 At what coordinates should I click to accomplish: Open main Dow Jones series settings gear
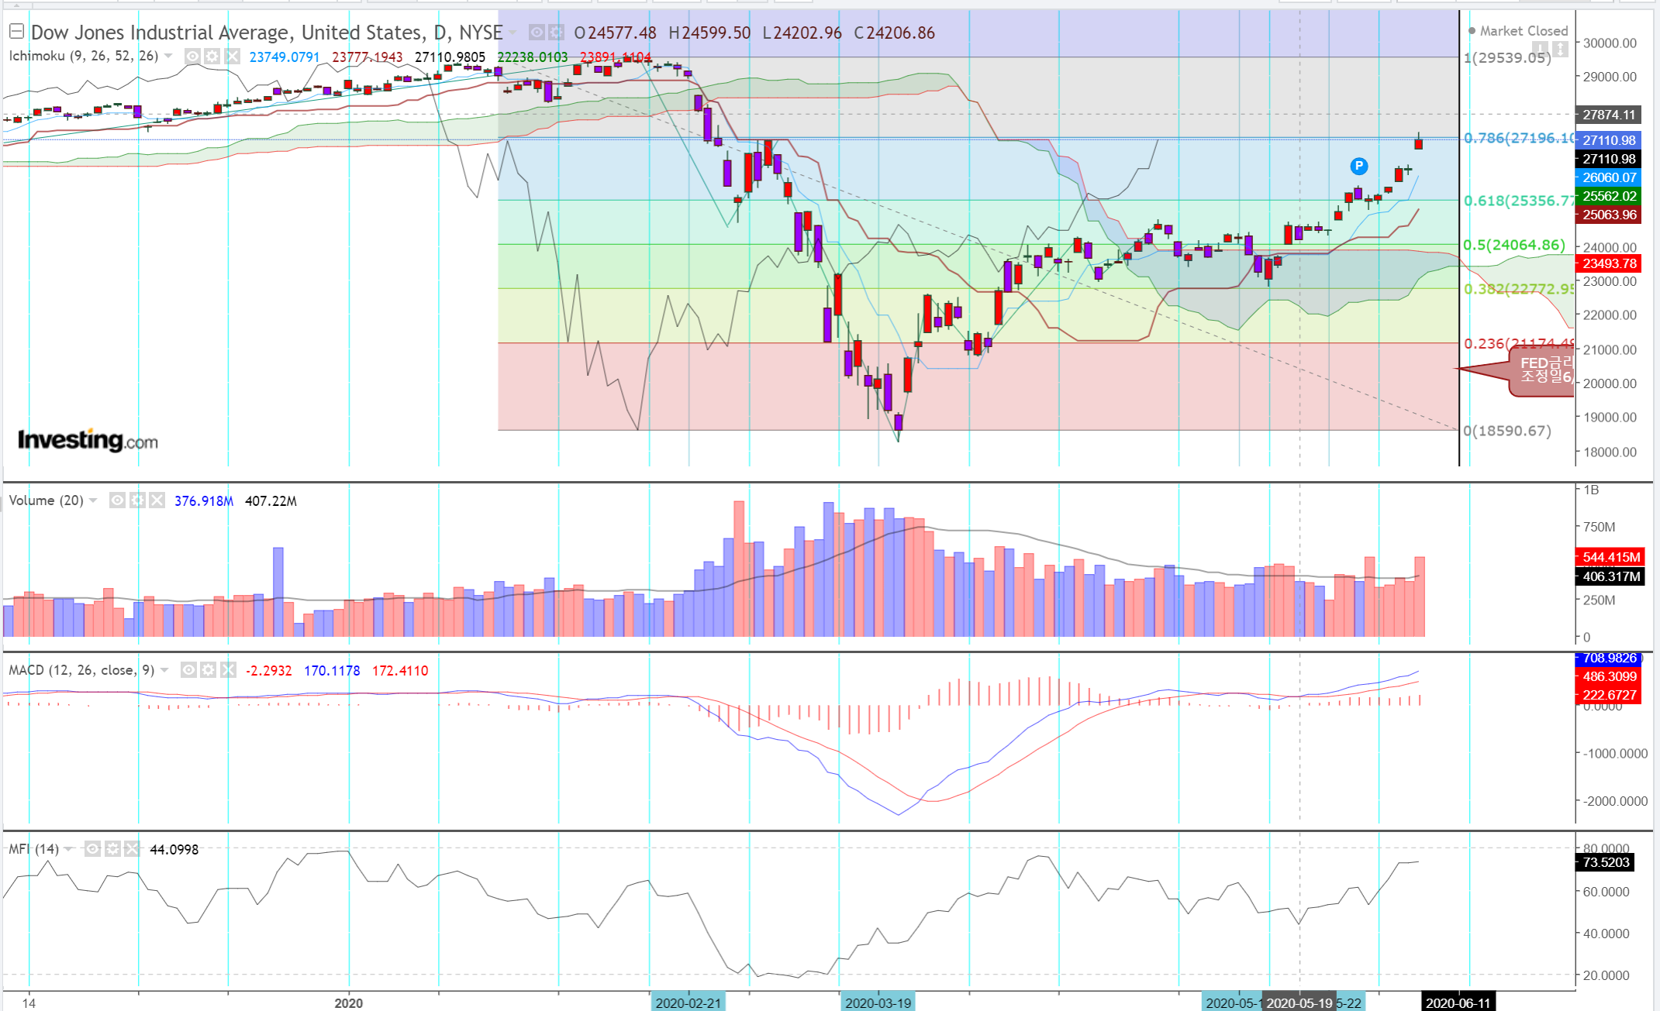[556, 33]
